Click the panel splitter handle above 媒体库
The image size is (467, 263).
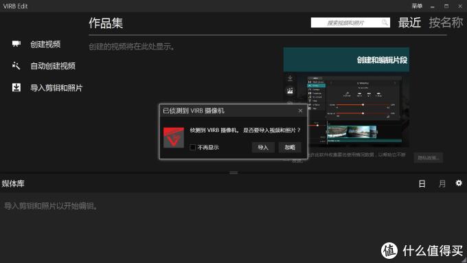tap(233, 172)
